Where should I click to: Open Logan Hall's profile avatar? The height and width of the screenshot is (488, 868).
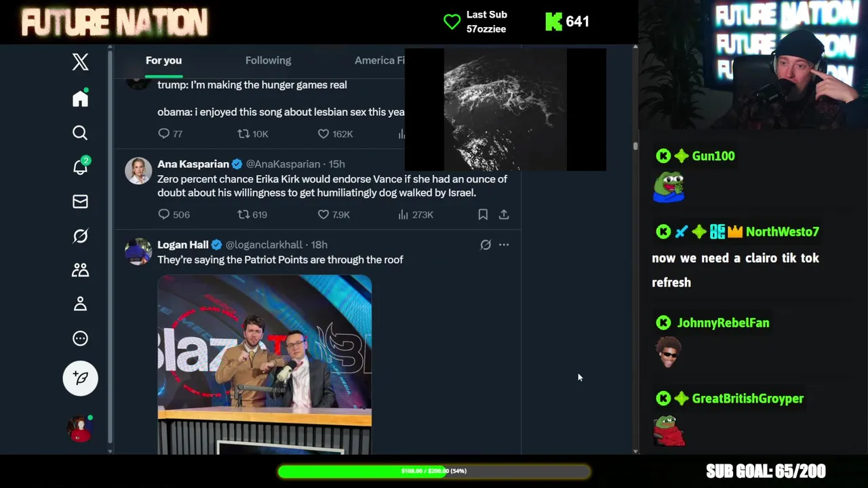pyautogui.click(x=138, y=251)
